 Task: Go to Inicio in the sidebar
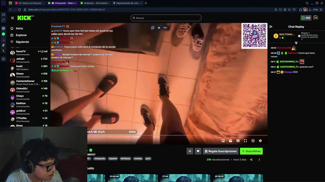coord(19,28)
